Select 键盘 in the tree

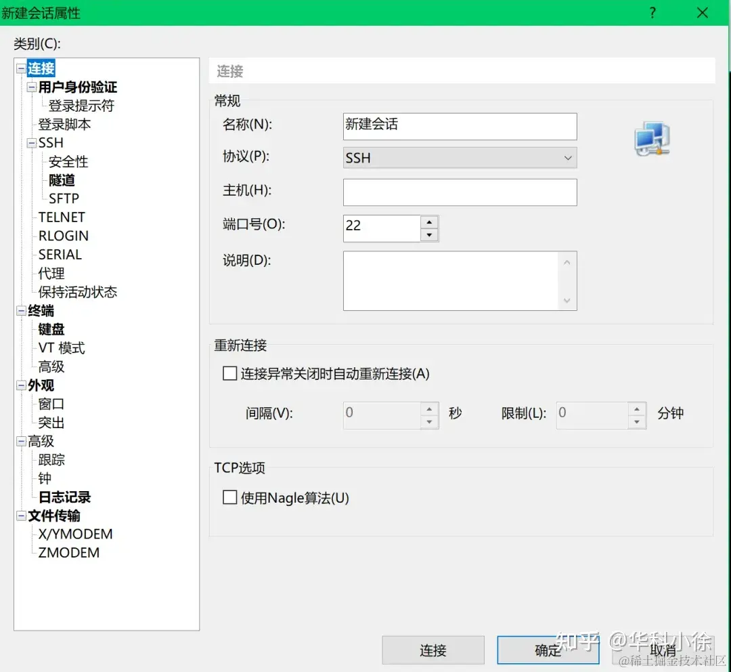click(x=51, y=329)
